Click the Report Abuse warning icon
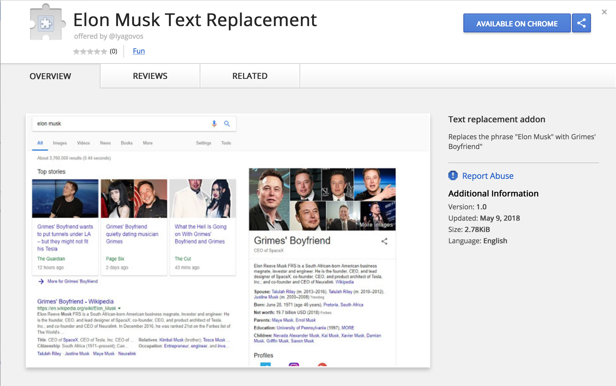616x386 pixels. (x=452, y=176)
